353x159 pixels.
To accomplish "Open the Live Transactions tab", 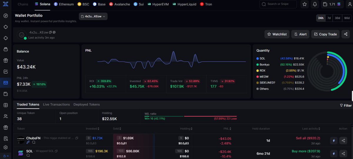I will [x=56, y=104].
